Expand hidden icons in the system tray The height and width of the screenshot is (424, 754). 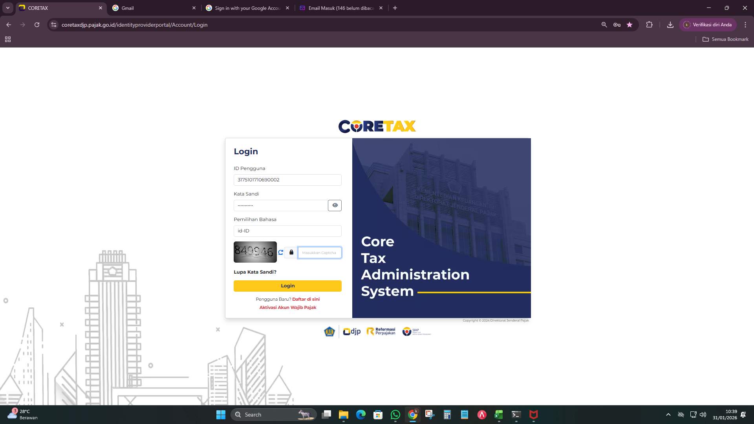pos(668,415)
